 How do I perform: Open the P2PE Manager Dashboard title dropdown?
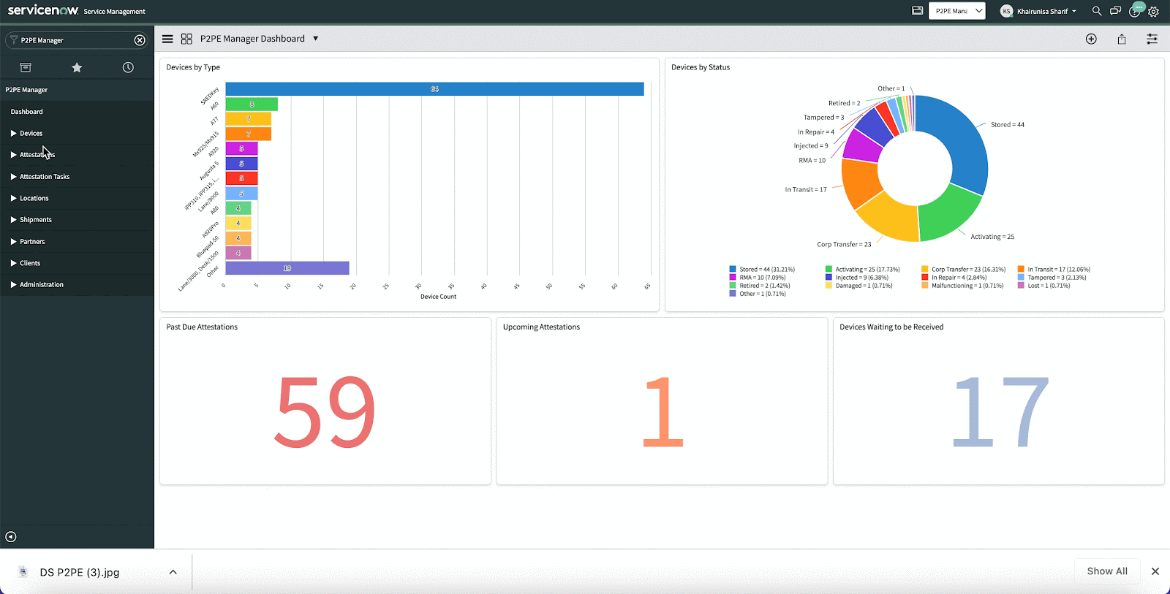tap(316, 39)
